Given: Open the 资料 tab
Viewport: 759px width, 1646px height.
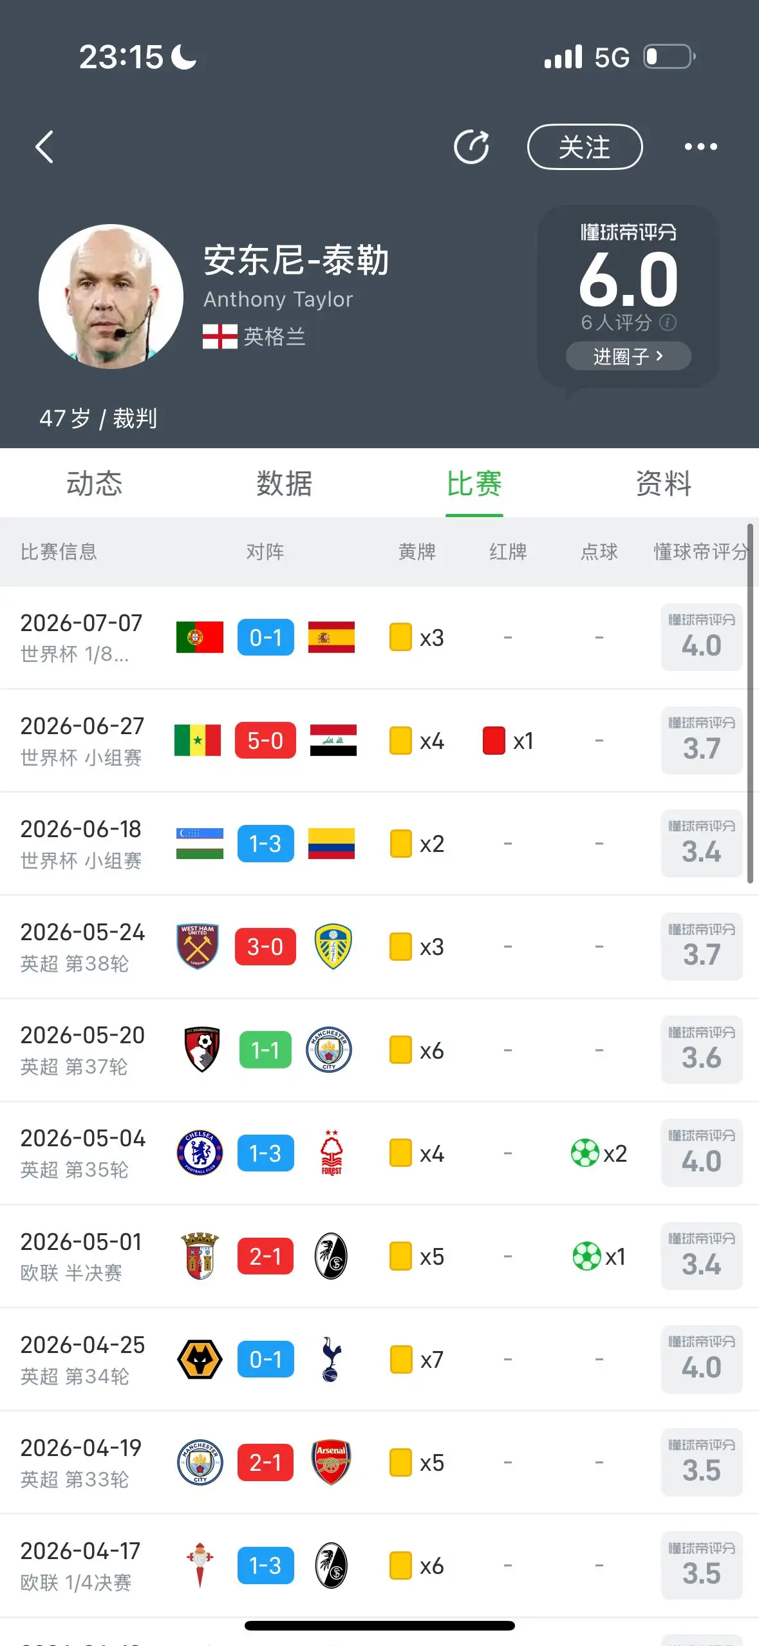Looking at the screenshot, I should pyautogui.click(x=664, y=484).
